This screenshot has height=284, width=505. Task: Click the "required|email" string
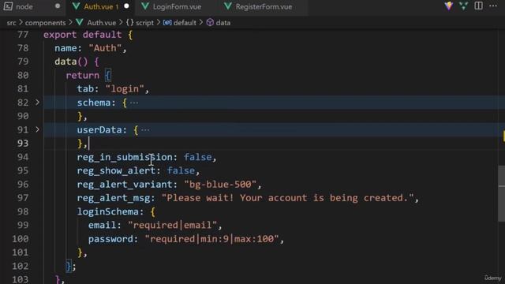(173, 225)
